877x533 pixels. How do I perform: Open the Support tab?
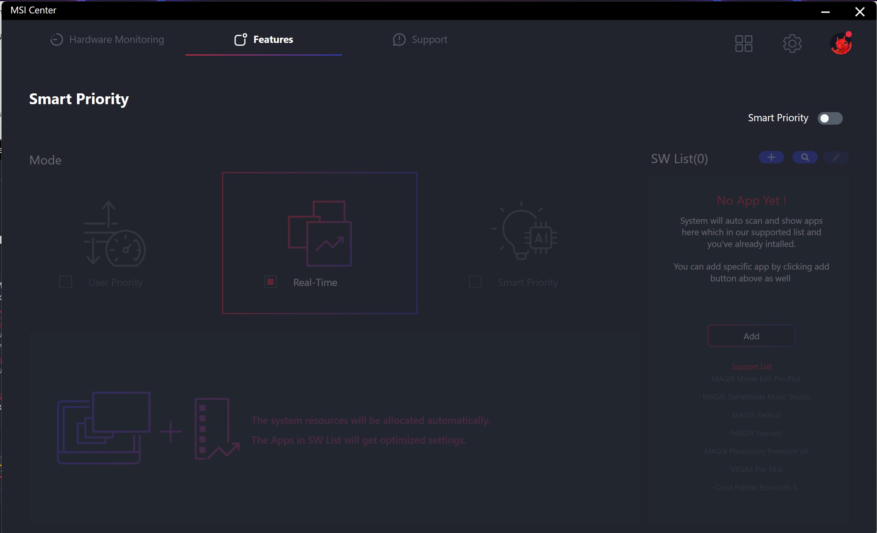point(420,40)
